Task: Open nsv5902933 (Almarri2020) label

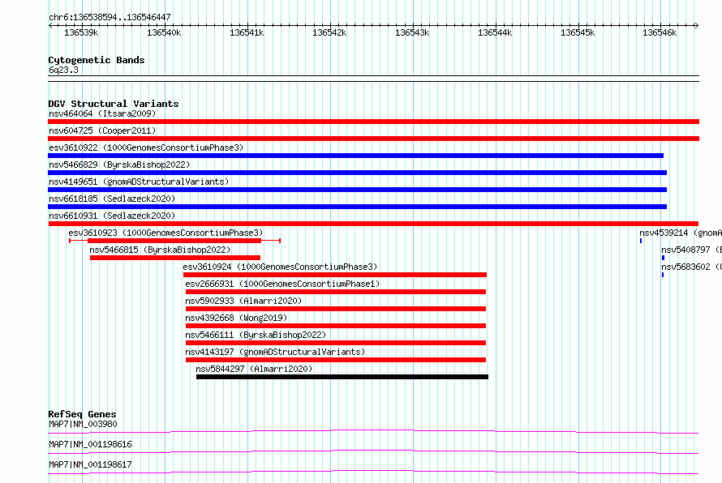Action: pos(243,301)
